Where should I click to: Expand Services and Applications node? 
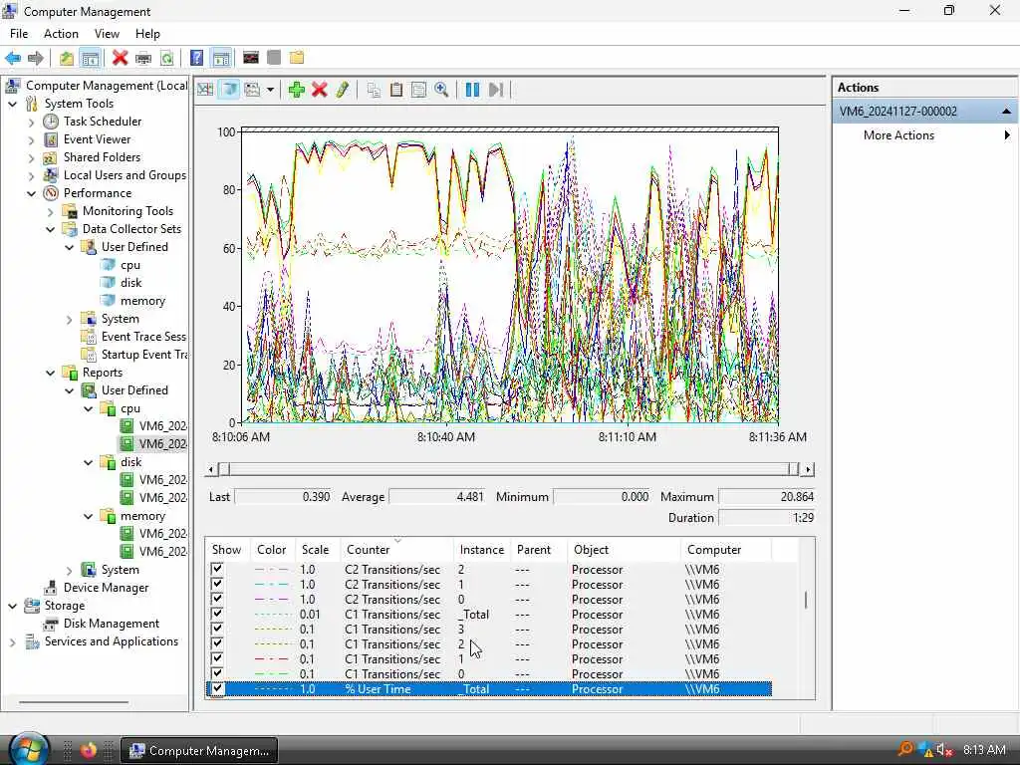[12, 642]
